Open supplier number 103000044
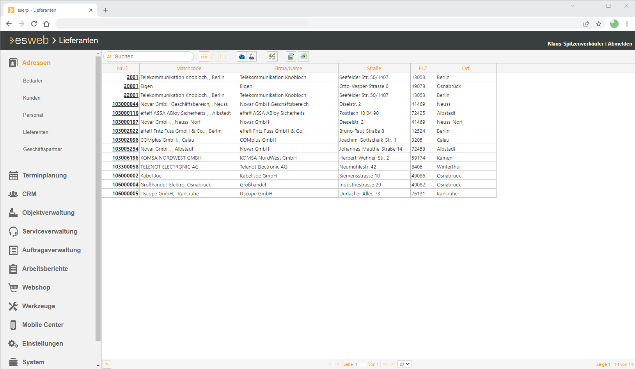The width and height of the screenshot is (635, 369). click(x=125, y=104)
